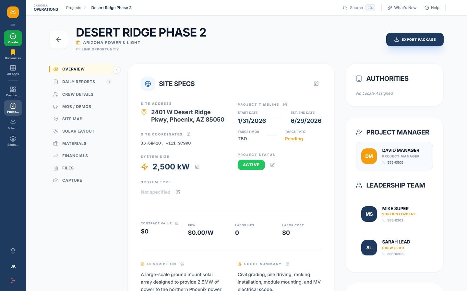Go to Dashboard from sidebar

(13, 92)
